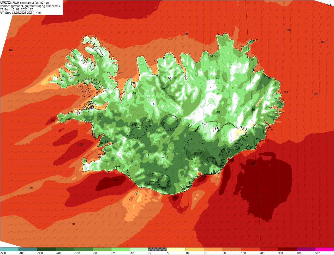
Task: Pick the pale yellow swatch between 5 and 10
Action: pos(176,249)
